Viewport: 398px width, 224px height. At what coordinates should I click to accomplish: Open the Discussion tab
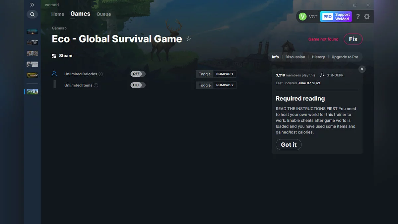(295, 57)
